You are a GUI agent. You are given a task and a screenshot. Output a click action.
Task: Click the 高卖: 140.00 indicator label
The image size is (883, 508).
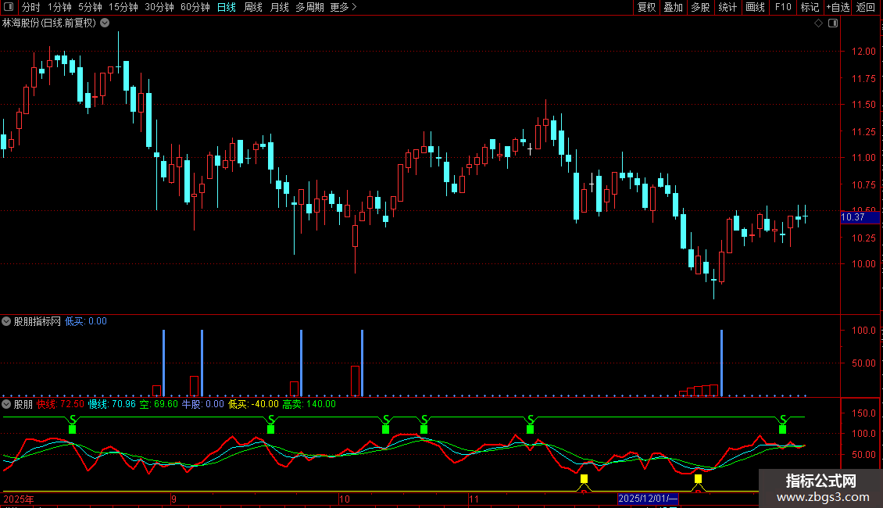click(x=309, y=404)
